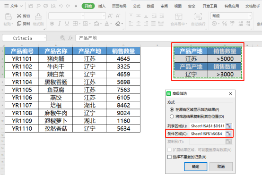Select criteria cell >5000
Viewport: 262px width, 175px height.
225,59
